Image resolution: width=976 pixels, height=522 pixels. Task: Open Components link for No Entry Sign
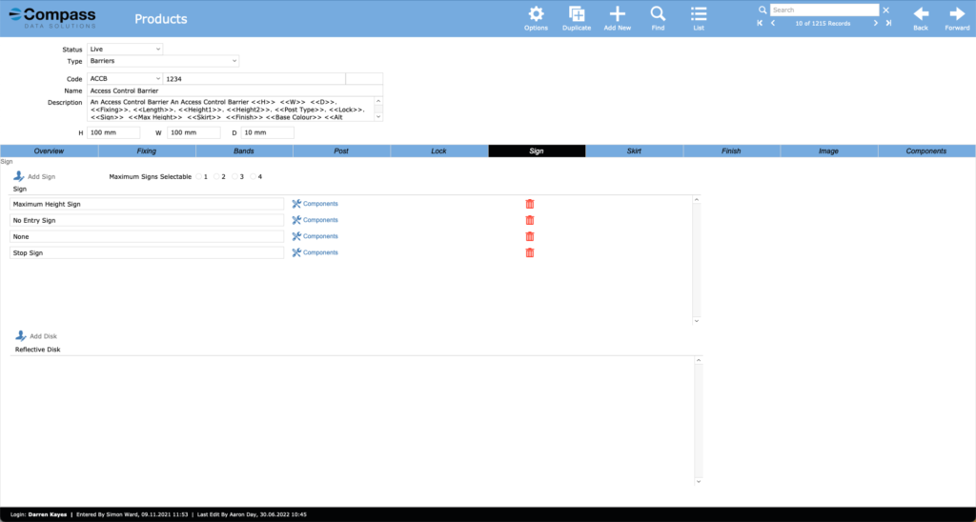[315, 220]
